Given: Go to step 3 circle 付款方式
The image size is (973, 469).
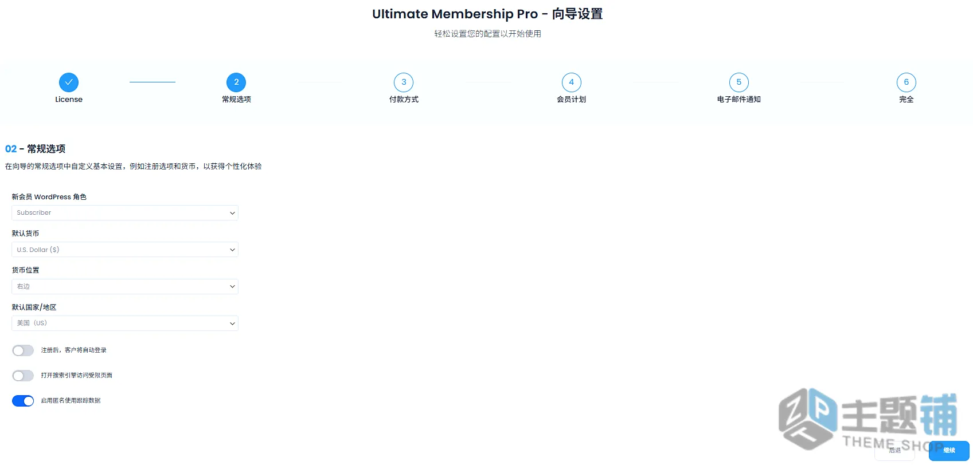Looking at the screenshot, I should pyautogui.click(x=404, y=82).
